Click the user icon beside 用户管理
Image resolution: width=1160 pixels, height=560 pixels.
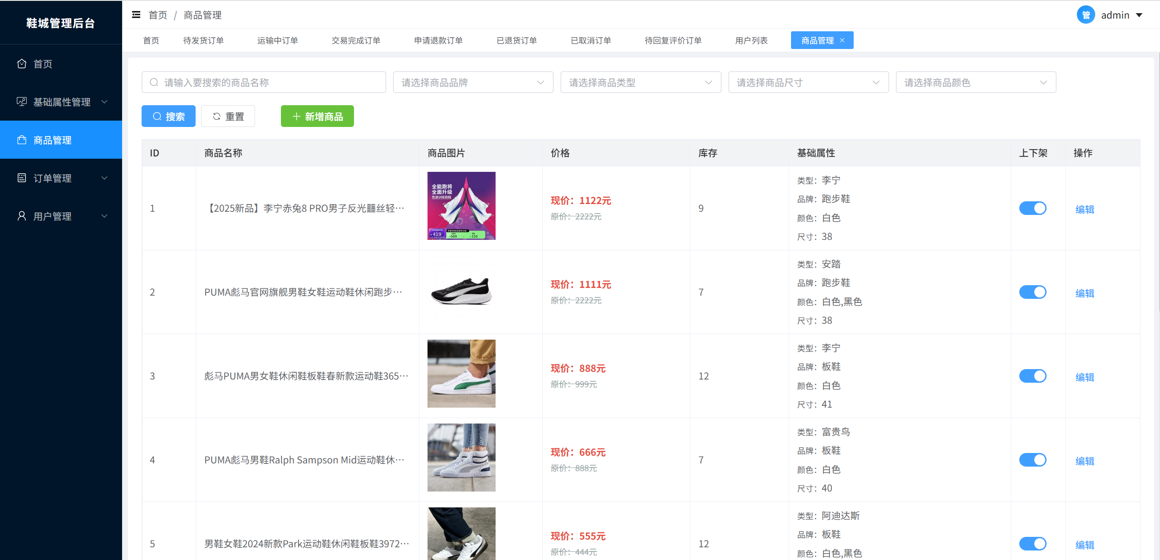[x=21, y=216]
